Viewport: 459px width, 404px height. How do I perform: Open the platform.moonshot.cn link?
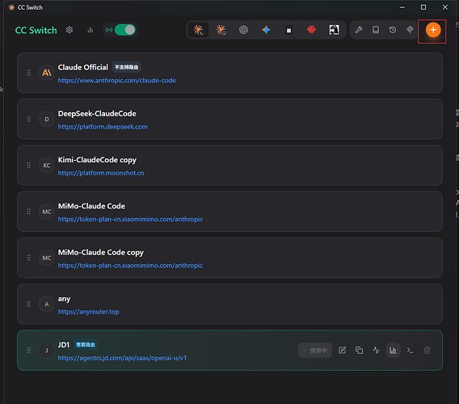101,173
